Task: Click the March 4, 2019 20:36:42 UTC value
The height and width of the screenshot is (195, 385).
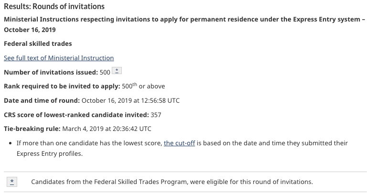Action: point(107,129)
